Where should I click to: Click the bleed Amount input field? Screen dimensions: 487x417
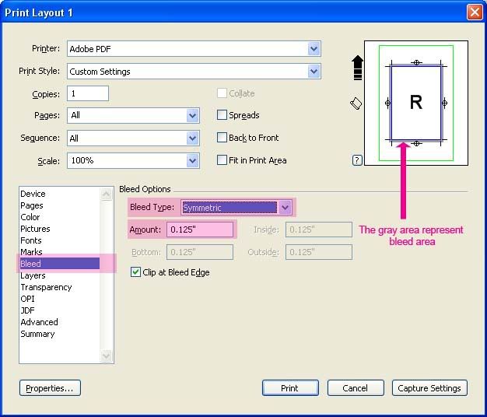click(200, 230)
